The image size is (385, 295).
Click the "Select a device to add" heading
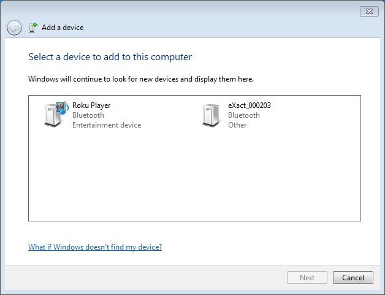click(x=110, y=57)
